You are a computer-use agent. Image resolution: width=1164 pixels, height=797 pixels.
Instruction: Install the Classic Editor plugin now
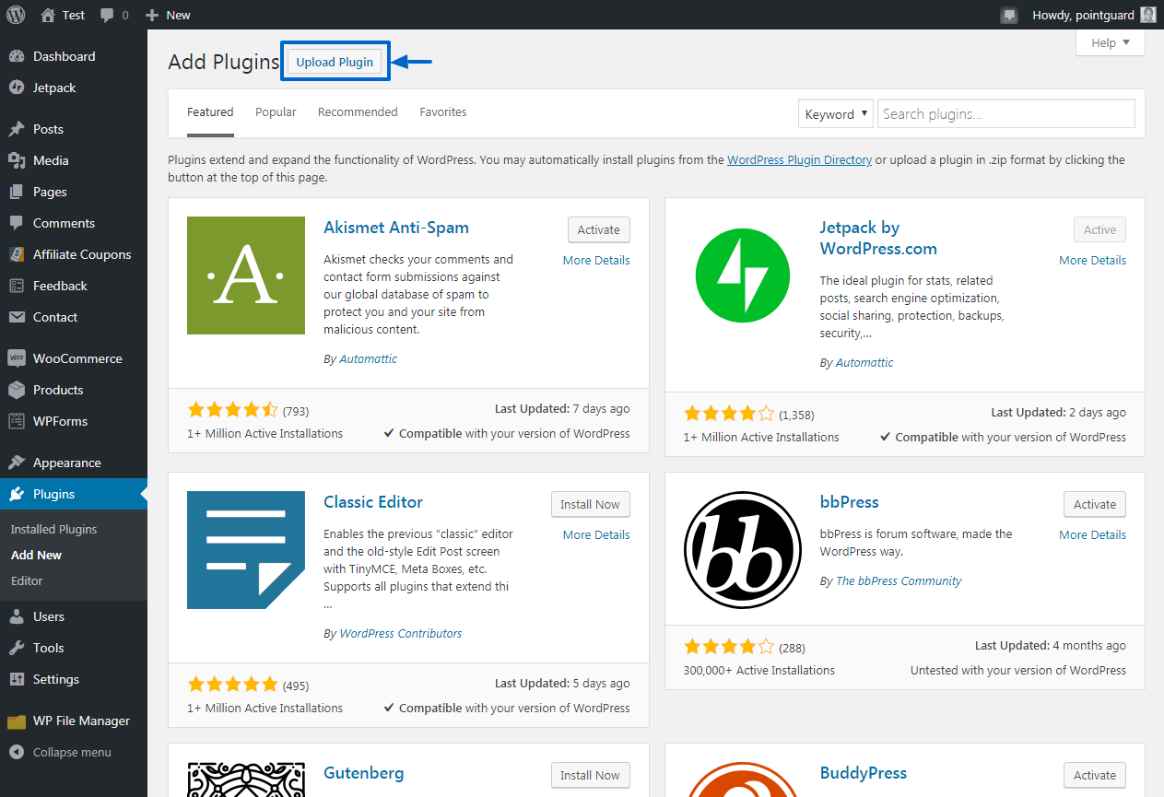pyautogui.click(x=590, y=504)
